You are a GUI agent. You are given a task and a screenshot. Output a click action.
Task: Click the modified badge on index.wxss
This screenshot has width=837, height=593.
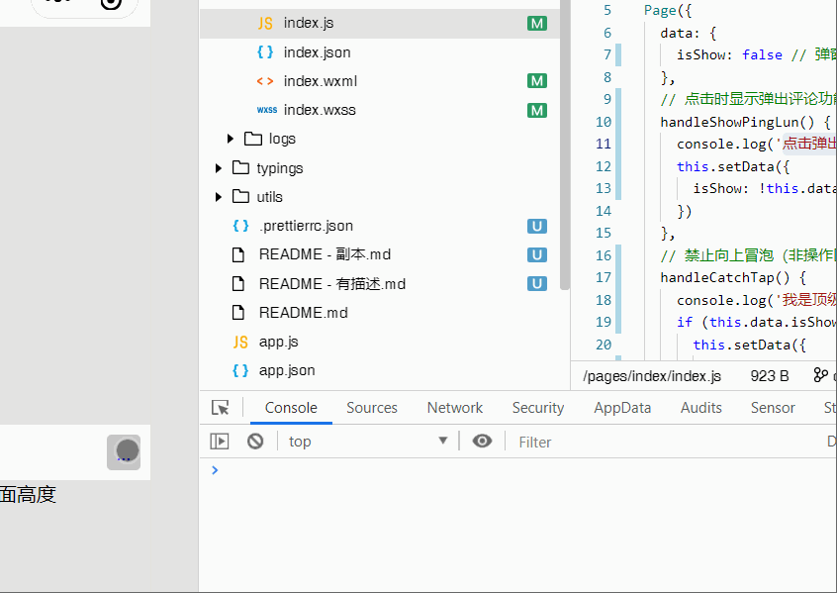[x=537, y=110]
